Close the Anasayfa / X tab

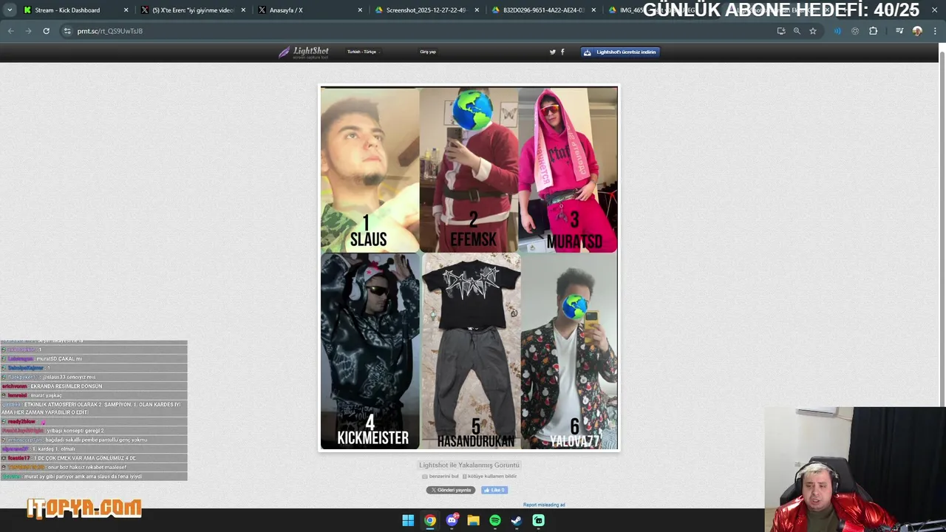(x=360, y=10)
